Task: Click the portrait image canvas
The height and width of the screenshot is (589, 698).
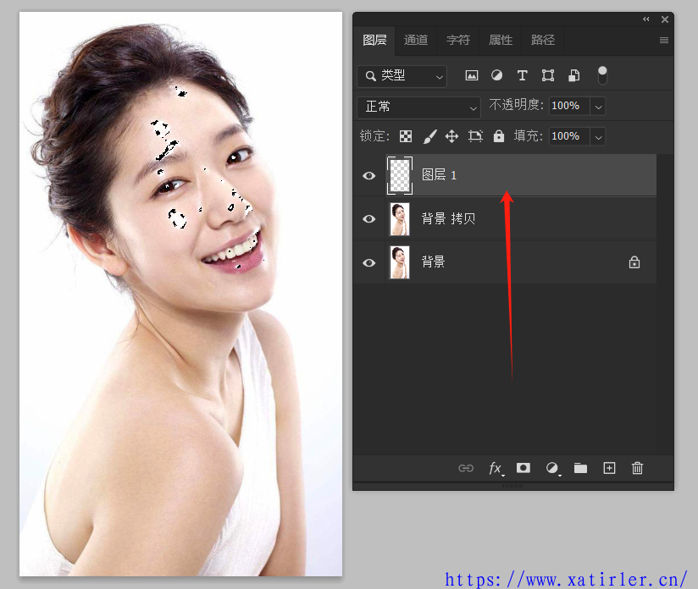Action: [180, 294]
